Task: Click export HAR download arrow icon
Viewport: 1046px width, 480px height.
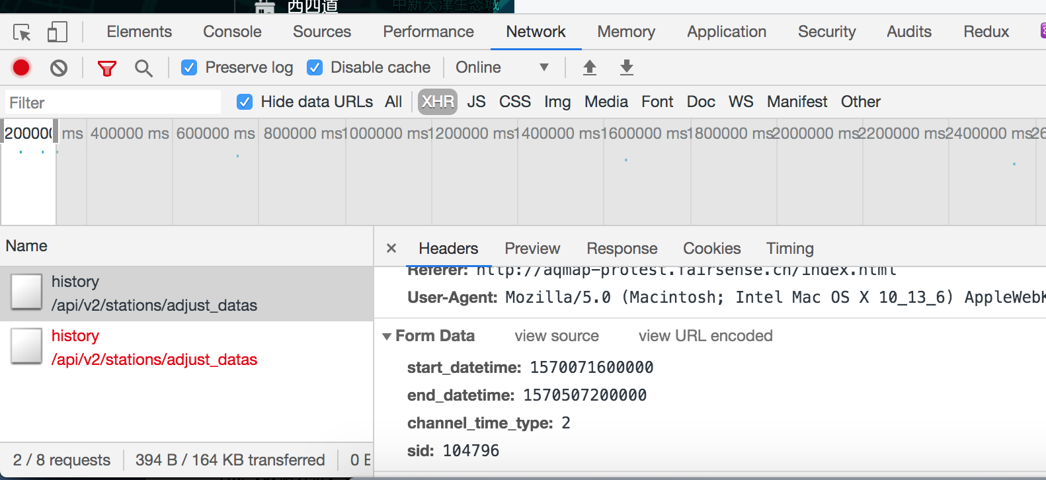Action: tap(627, 67)
